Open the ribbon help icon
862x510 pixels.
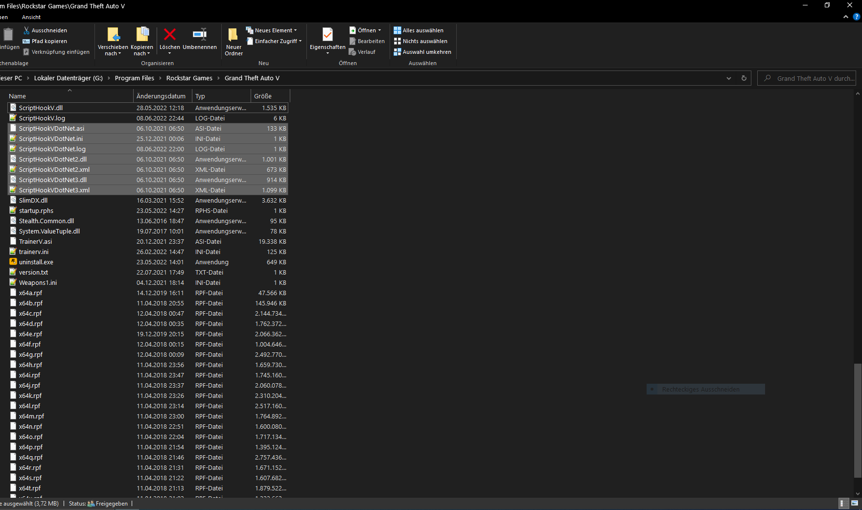[x=857, y=17]
